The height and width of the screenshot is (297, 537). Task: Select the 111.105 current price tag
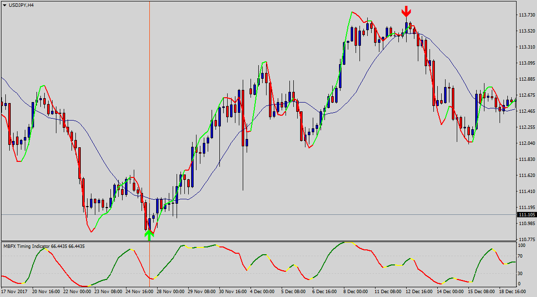point(527,215)
